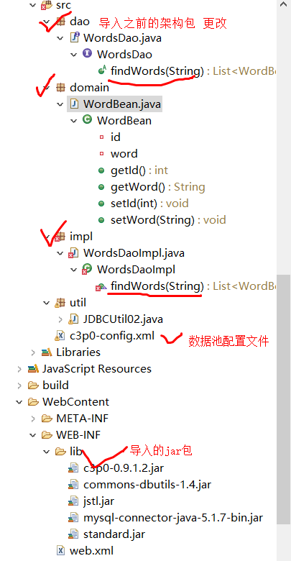
Task: Collapse the domain package node
Action: 47,87
